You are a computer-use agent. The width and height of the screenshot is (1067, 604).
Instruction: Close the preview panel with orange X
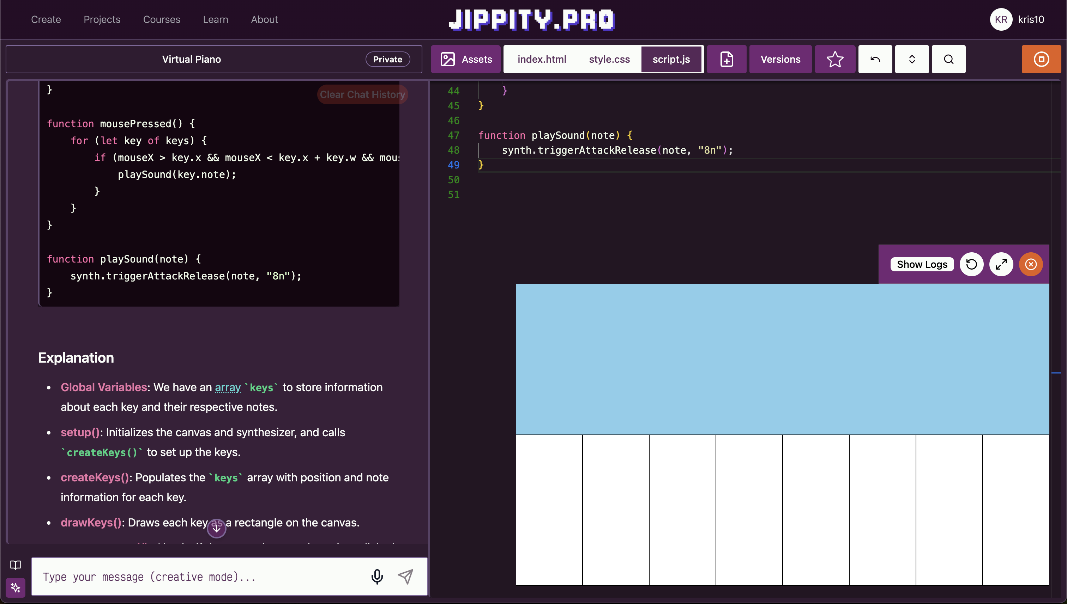[1030, 264]
